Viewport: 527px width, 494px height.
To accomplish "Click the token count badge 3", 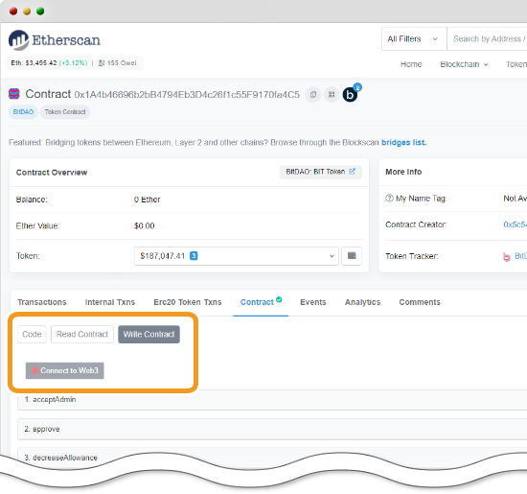I will (x=194, y=256).
